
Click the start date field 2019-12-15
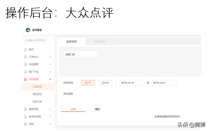(x=132, y=83)
